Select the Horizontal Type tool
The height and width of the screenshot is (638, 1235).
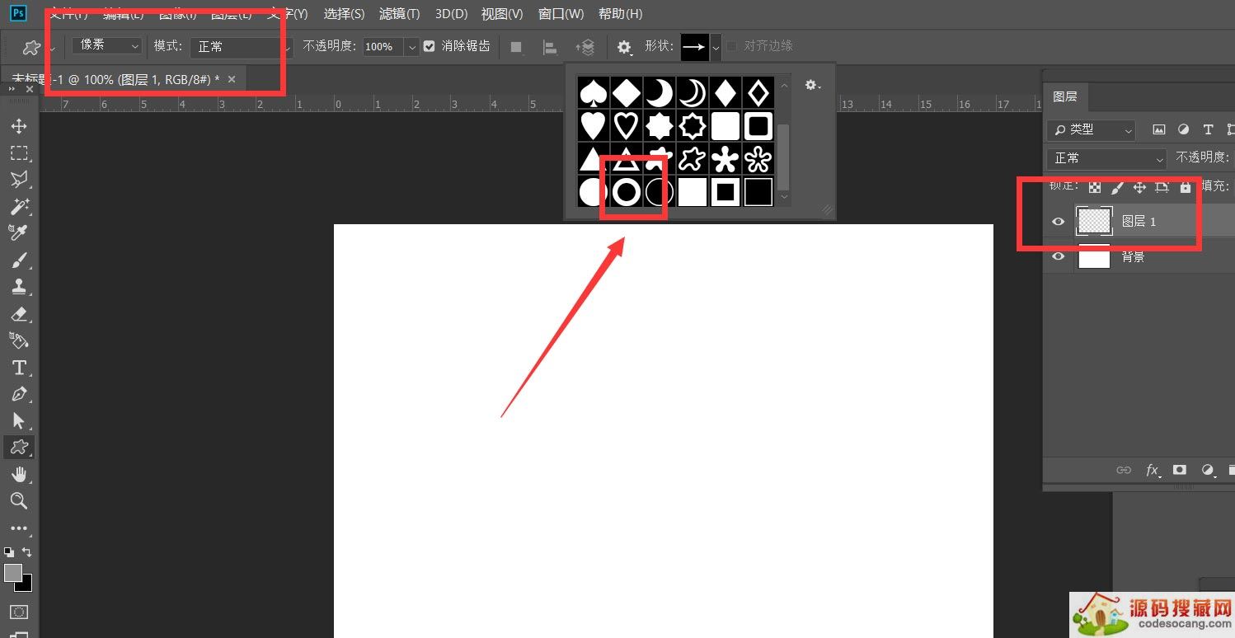coord(18,368)
